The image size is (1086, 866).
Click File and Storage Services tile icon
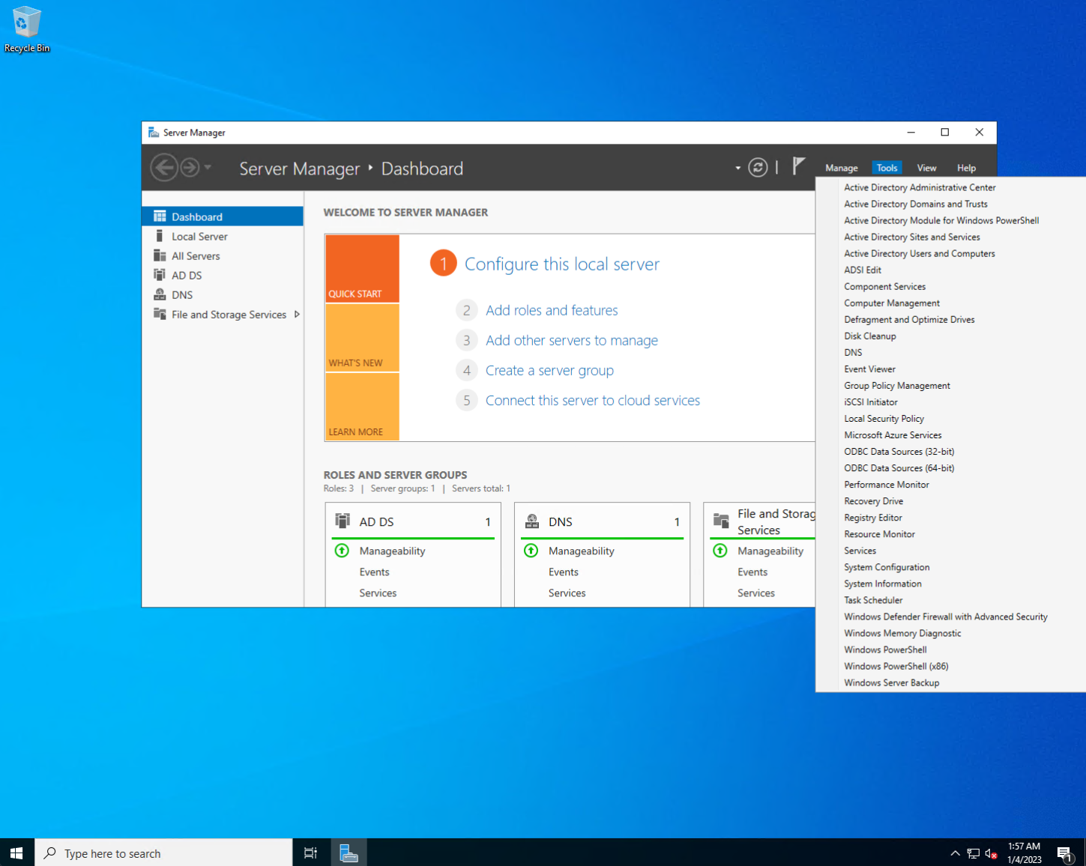click(x=721, y=521)
